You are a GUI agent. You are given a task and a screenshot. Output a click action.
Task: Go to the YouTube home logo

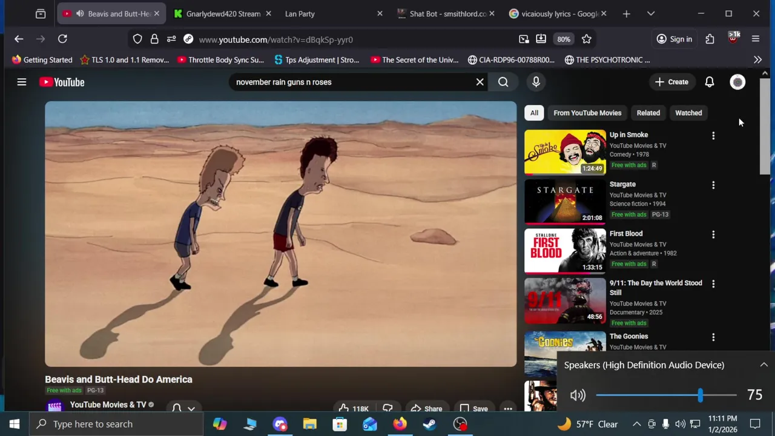pyautogui.click(x=62, y=82)
